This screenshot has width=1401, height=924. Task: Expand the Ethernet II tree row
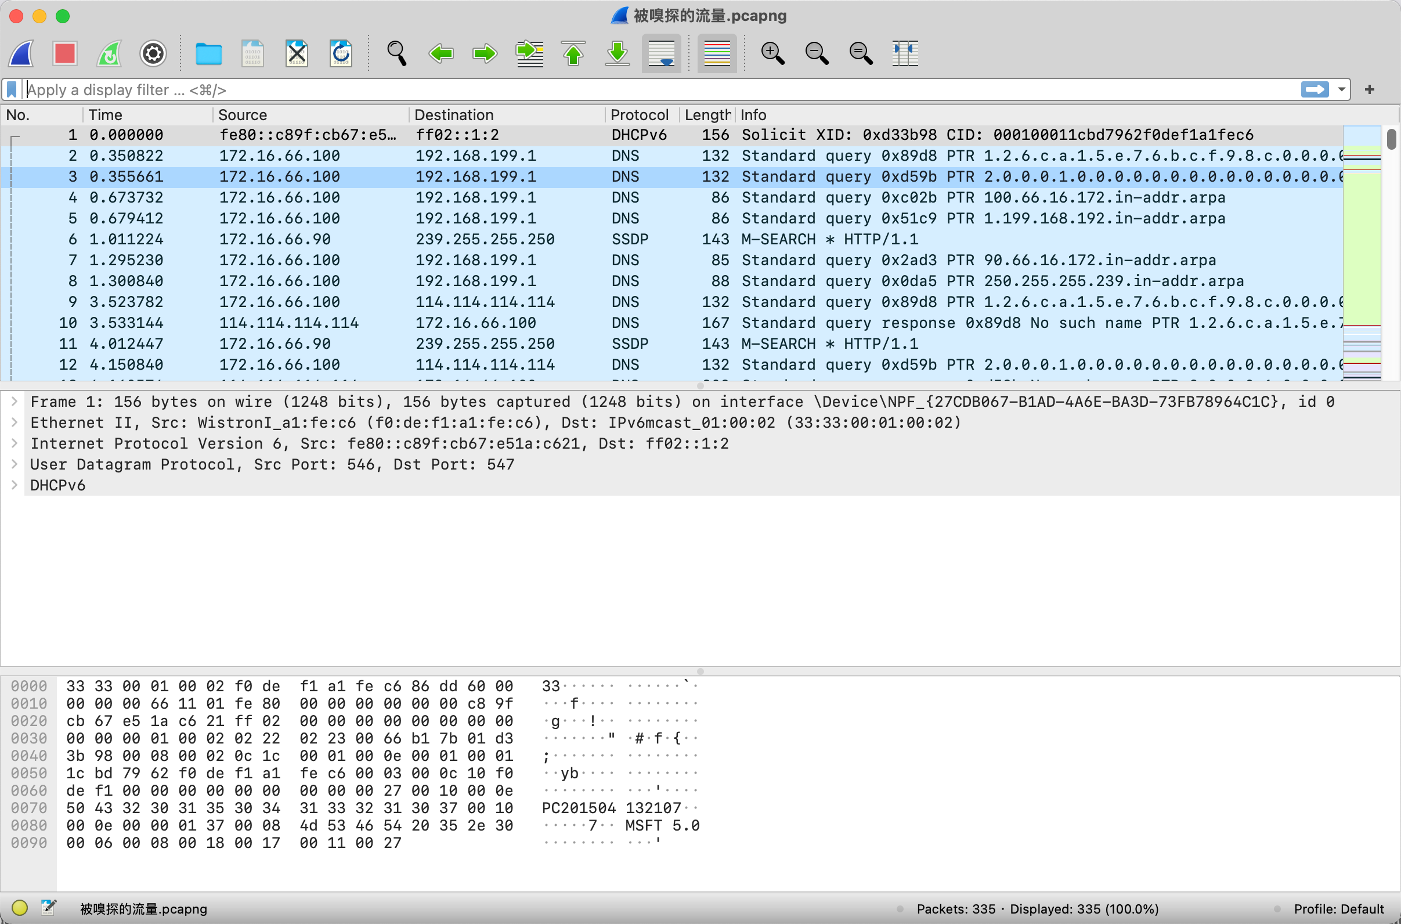(x=15, y=423)
